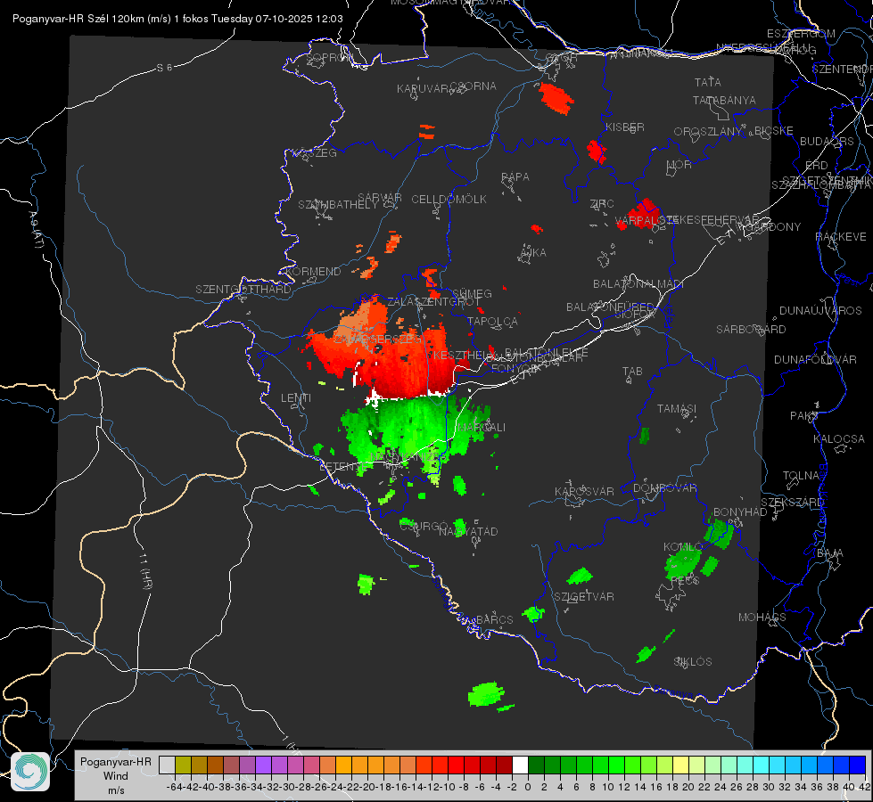Viewport: 873px width, 802px height.
Task: Click the SIKLÓS city label
Action: [x=693, y=662]
